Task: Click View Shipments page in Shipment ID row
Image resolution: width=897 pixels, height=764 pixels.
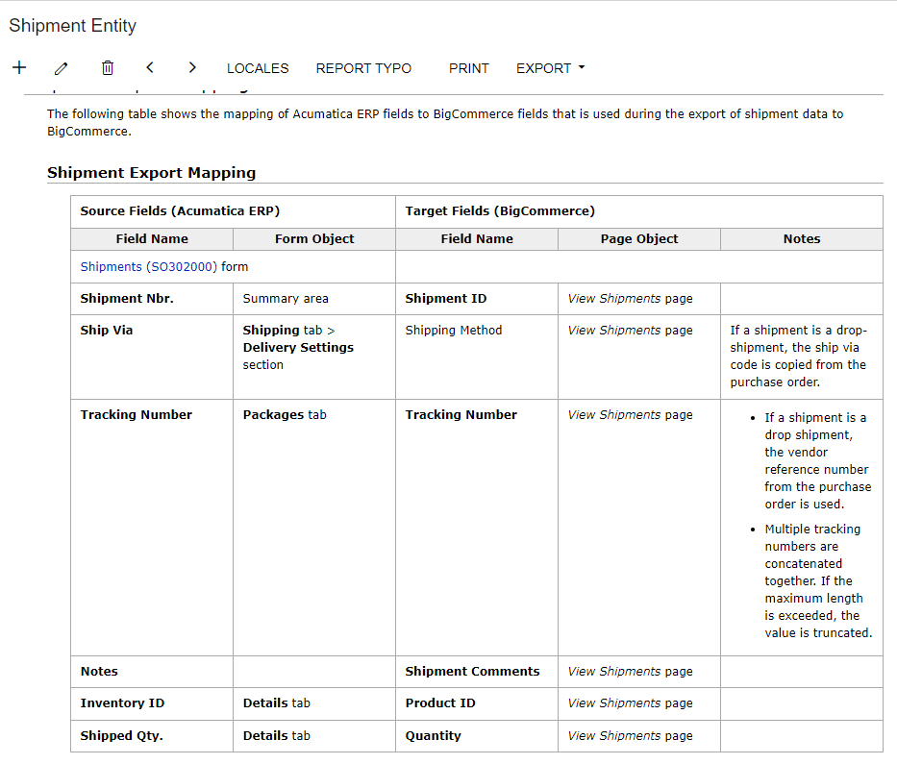Action: [630, 299]
